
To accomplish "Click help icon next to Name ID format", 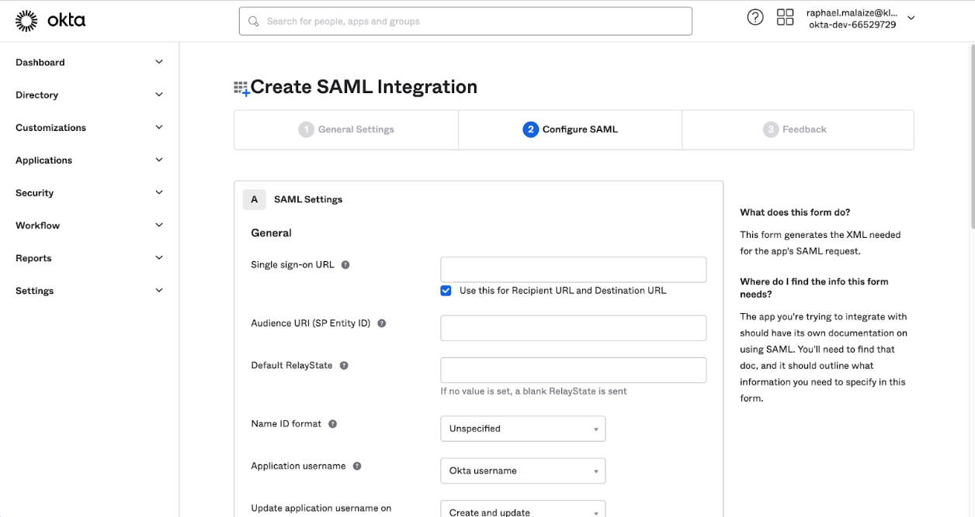I will click(332, 424).
